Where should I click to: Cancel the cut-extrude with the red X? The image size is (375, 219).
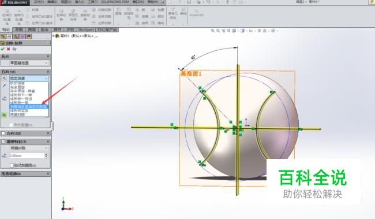tap(9, 49)
